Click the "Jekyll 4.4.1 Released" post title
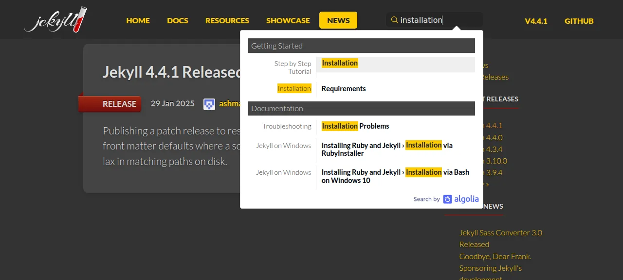 coord(172,72)
